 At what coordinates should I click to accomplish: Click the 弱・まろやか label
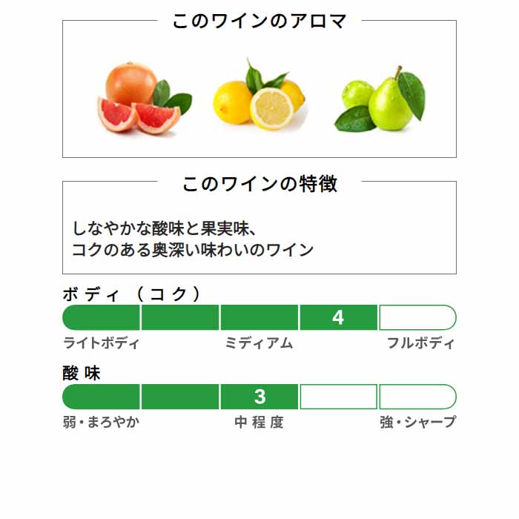(x=101, y=422)
